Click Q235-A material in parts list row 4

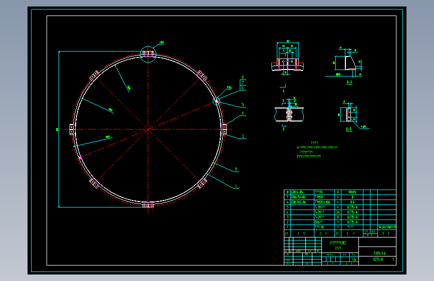pyautogui.click(x=352, y=212)
